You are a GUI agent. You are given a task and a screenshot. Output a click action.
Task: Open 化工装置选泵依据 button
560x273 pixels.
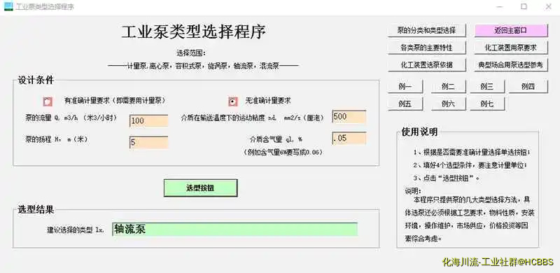[x=427, y=65]
